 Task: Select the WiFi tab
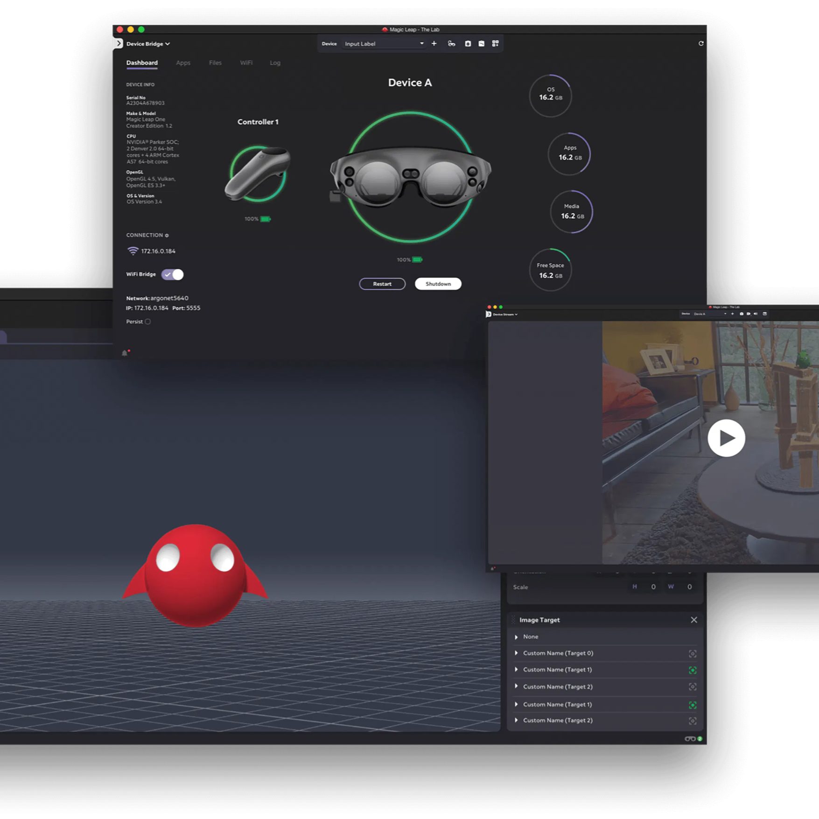pos(246,63)
